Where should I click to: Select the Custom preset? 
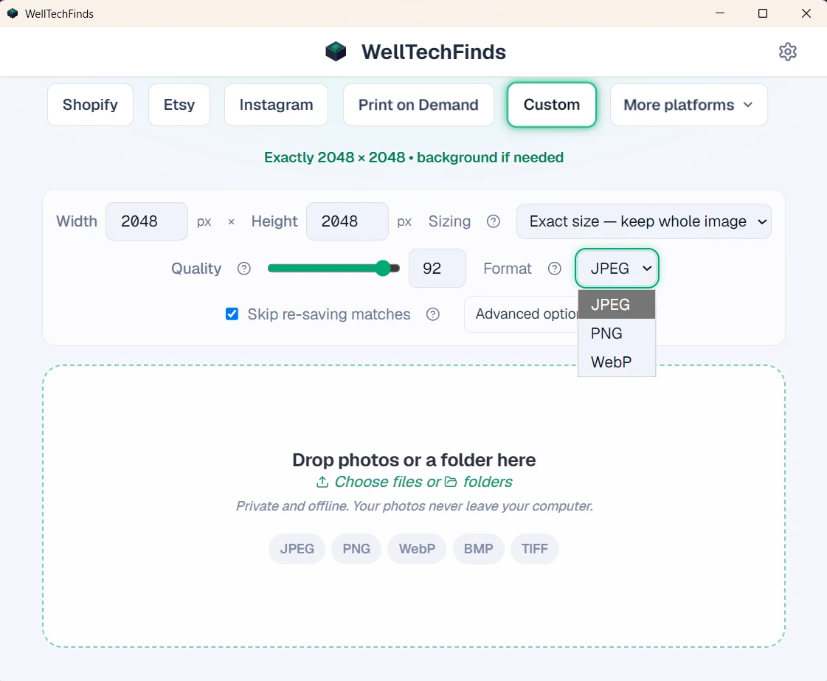552,105
